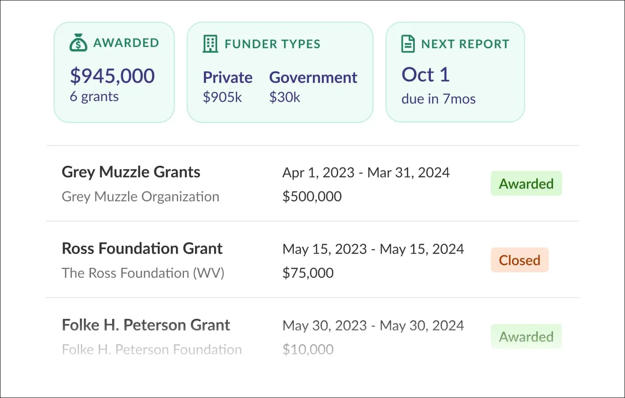This screenshot has width=625, height=398.
Task: Click The Ross Foundation (WV) funder
Action: coord(143,273)
